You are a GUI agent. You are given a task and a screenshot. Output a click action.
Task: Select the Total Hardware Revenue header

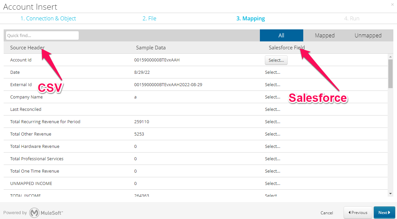[x=35, y=147]
